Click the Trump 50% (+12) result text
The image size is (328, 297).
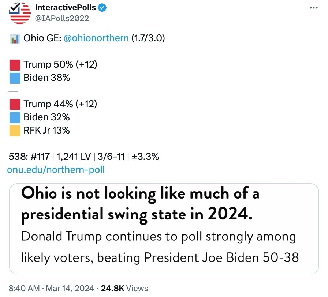(60, 64)
